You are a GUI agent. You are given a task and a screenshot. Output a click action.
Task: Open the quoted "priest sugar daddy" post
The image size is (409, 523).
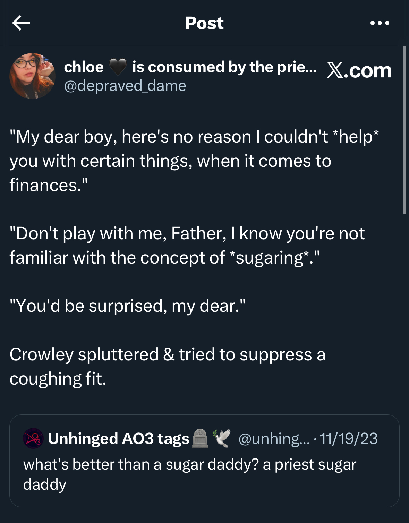tap(189, 474)
